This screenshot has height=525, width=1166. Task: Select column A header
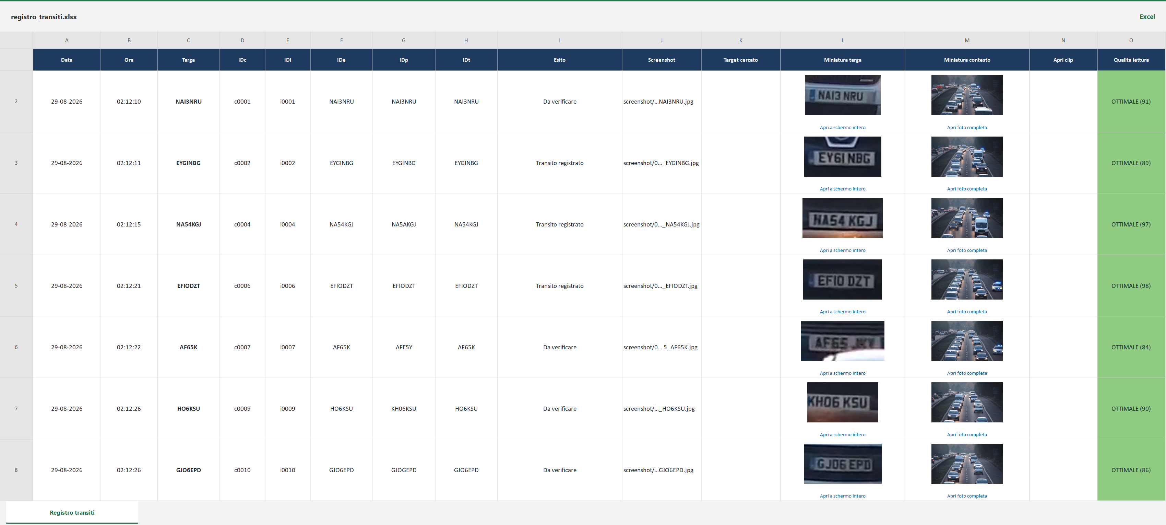tap(67, 40)
